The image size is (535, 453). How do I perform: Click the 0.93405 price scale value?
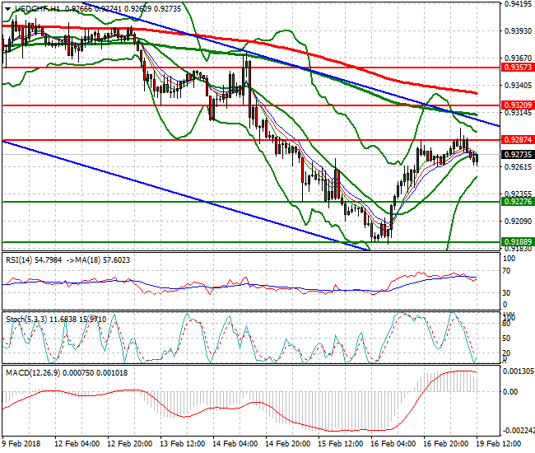tap(518, 85)
